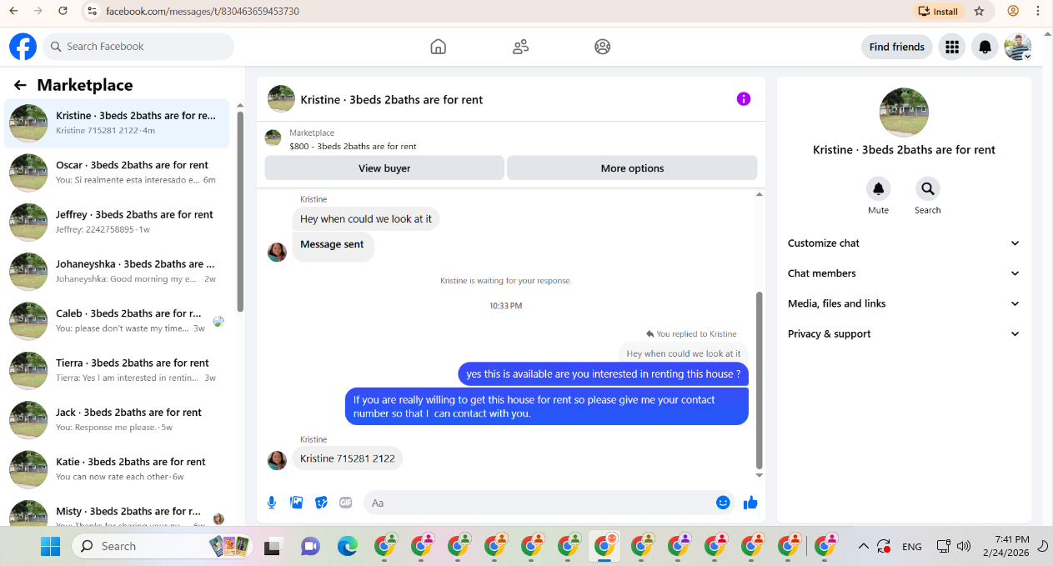Go to the Home feed icon
The width and height of the screenshot is (1053, 566).
click(x=439, y=47)
